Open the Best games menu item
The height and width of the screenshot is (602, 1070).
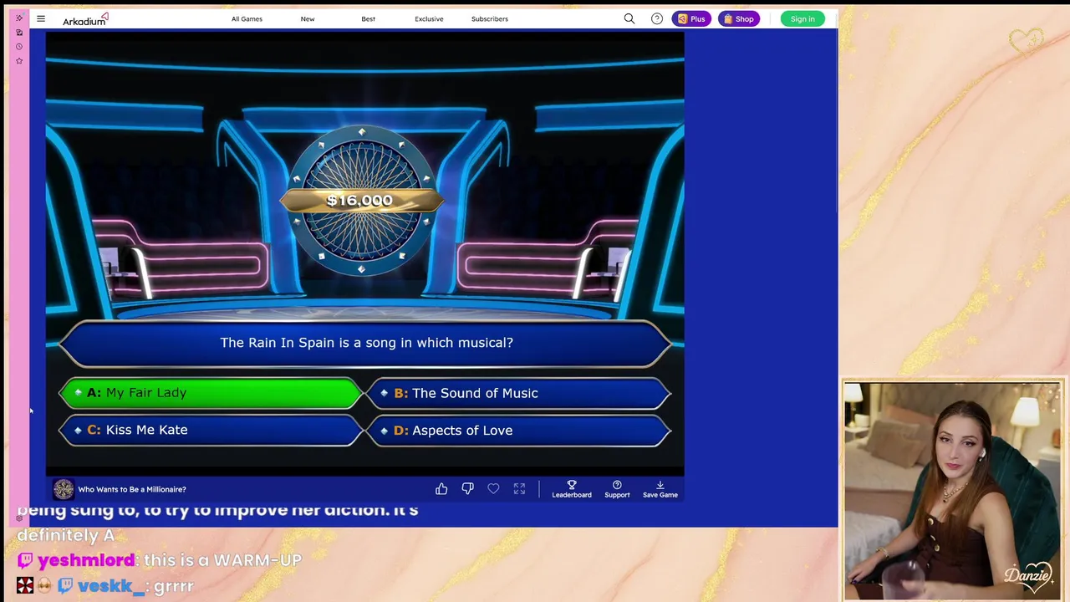click(x=368, y=18)
